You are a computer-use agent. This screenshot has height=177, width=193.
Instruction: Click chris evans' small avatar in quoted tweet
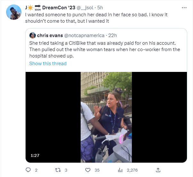(33, 35)
